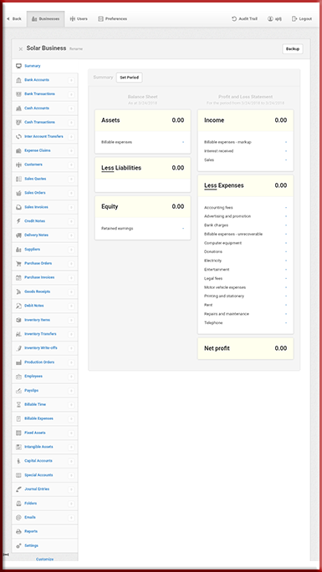Click the Set Period button

point(130,78)
